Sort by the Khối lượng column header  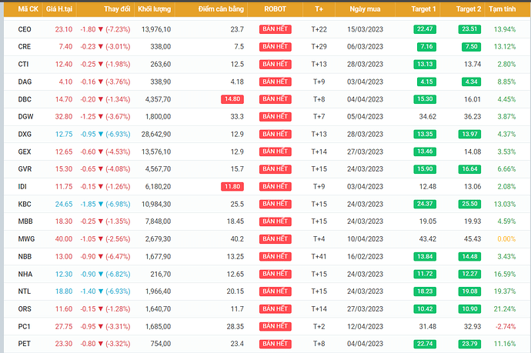pos(154,9)
